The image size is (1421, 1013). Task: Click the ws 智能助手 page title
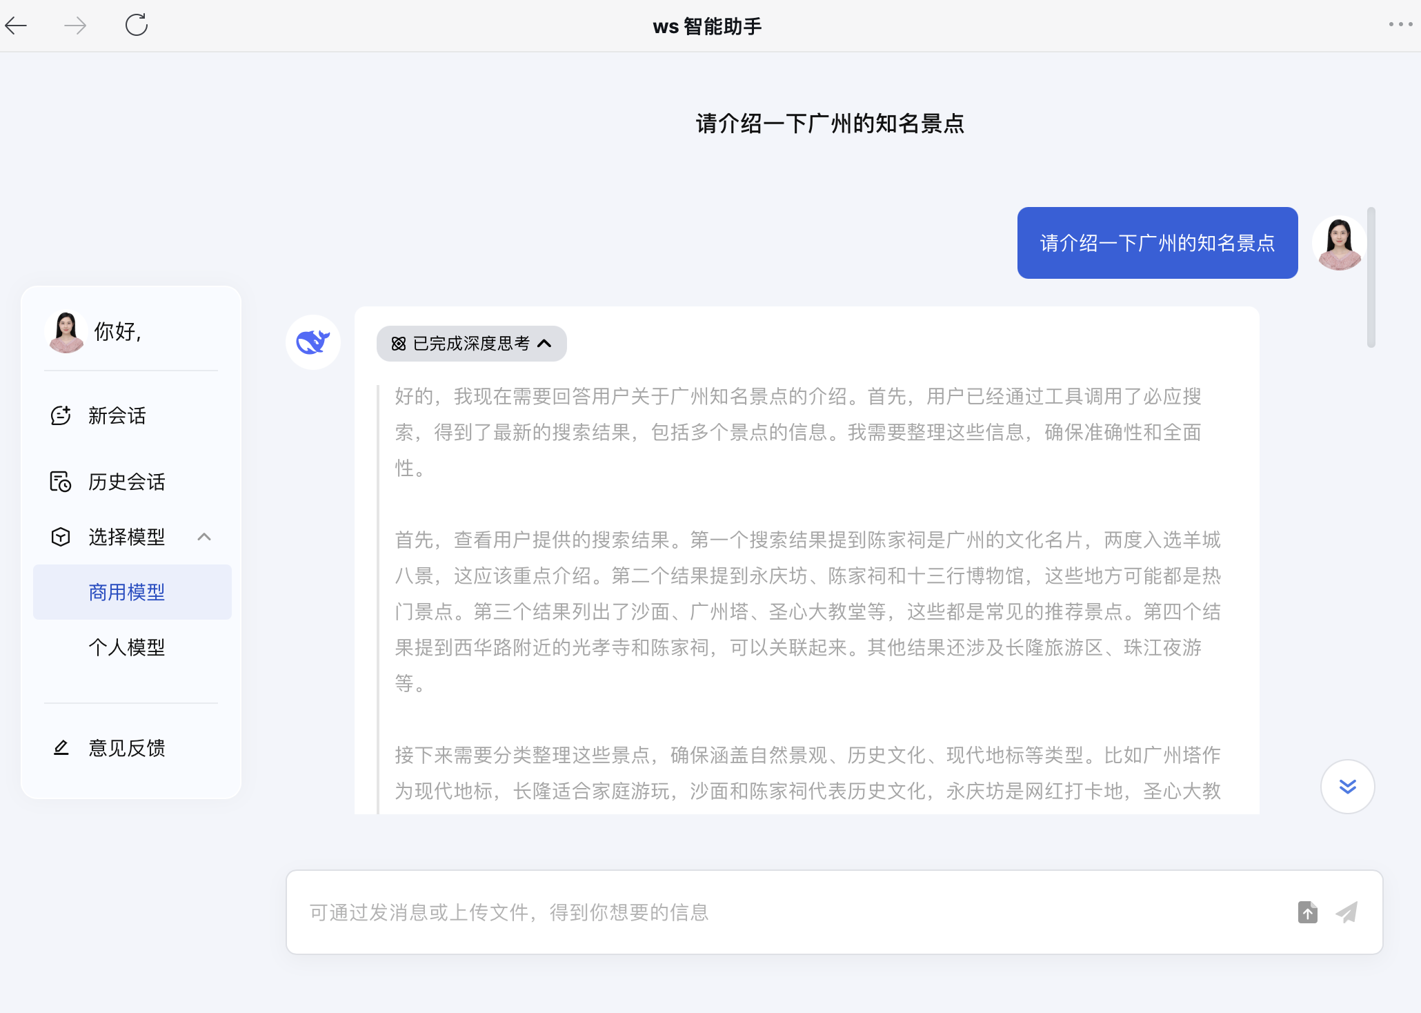click(707, 26)
